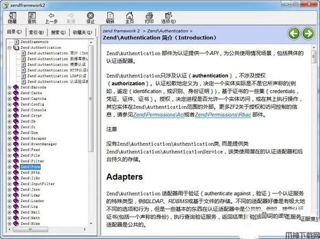
Task: Expand the Zend\Json tree node
Action: pos(10,189)
